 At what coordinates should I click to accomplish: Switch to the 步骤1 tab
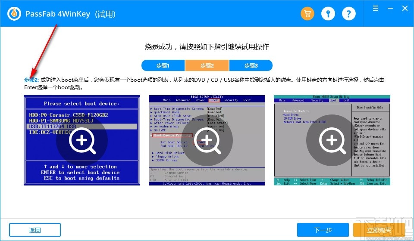tap(163, 65)
